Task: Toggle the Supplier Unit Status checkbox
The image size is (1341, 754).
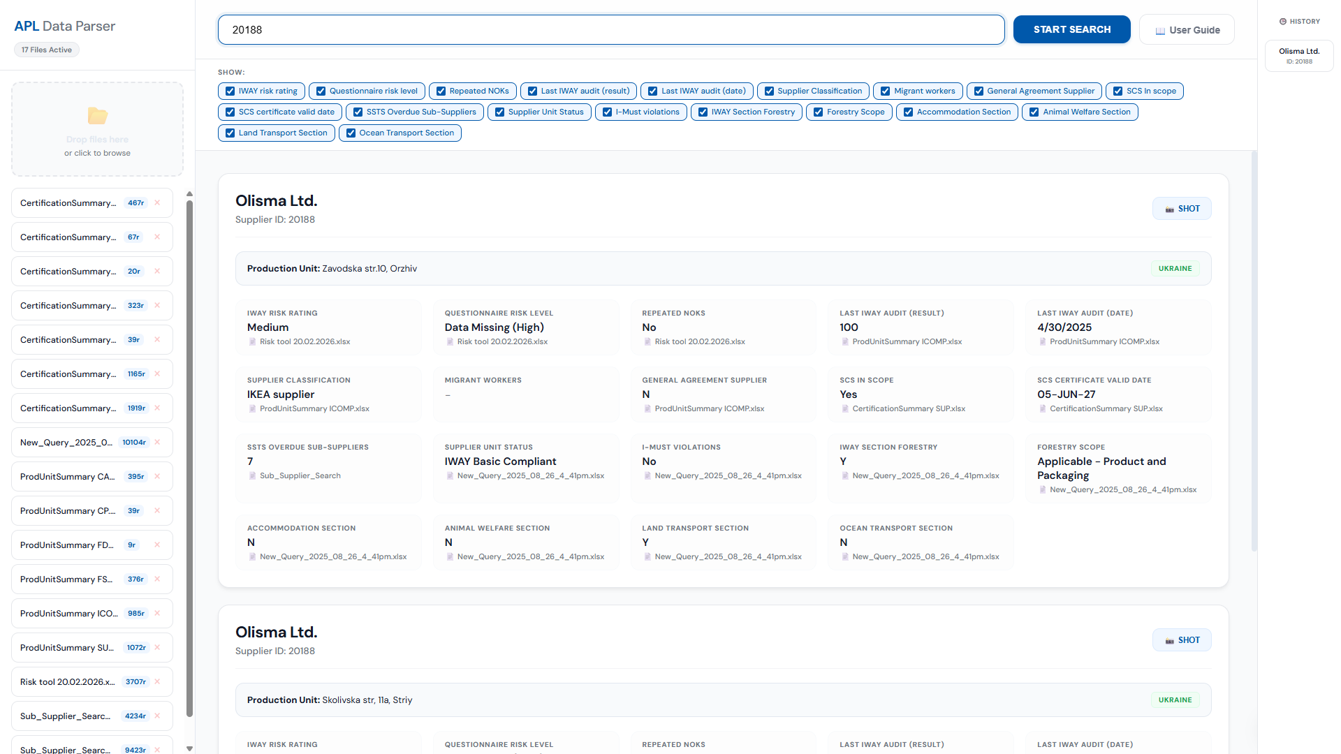Action: (x=499, y=112)
